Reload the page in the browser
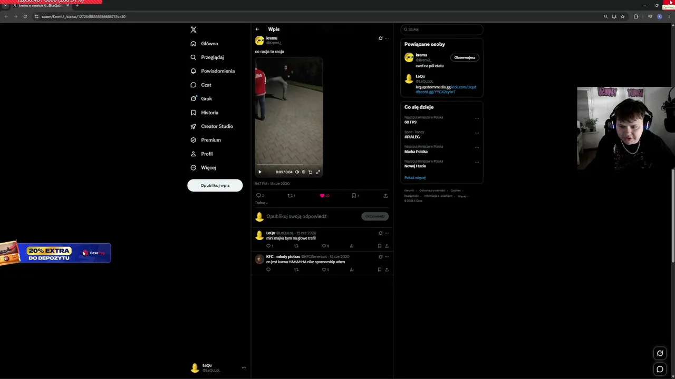Viewport: 675px width, 379px height. click(x=25, y=17)
